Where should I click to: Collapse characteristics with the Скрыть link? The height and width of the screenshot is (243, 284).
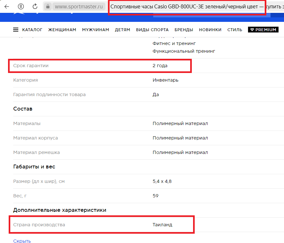22,241
